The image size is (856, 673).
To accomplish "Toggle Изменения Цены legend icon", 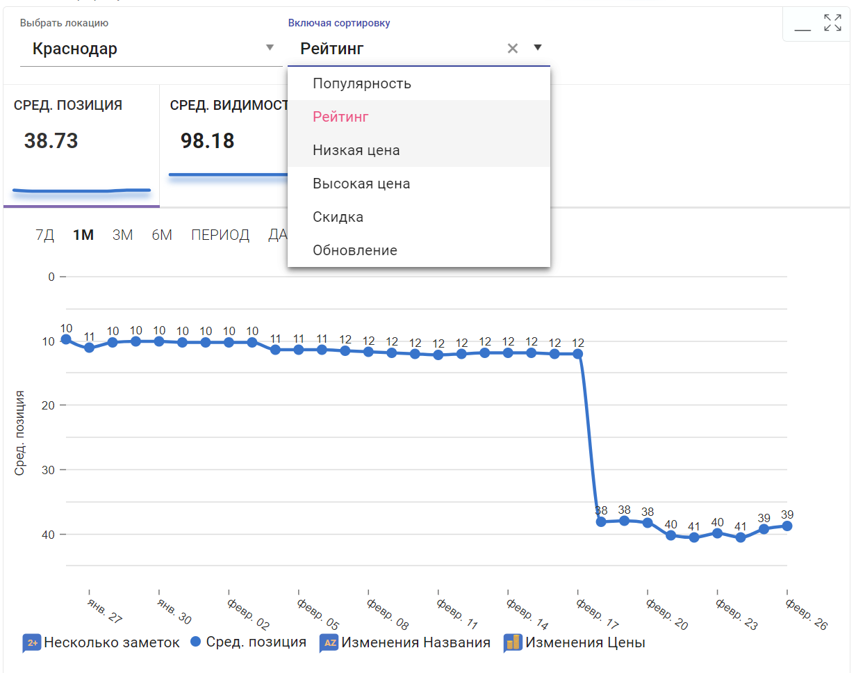I will click(x=513, y=643).
